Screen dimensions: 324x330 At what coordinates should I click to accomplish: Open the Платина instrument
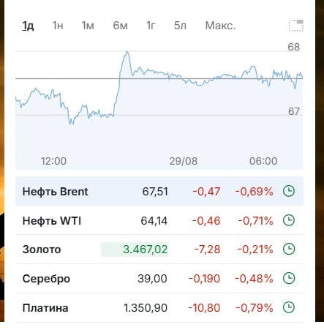pos(45,308)
